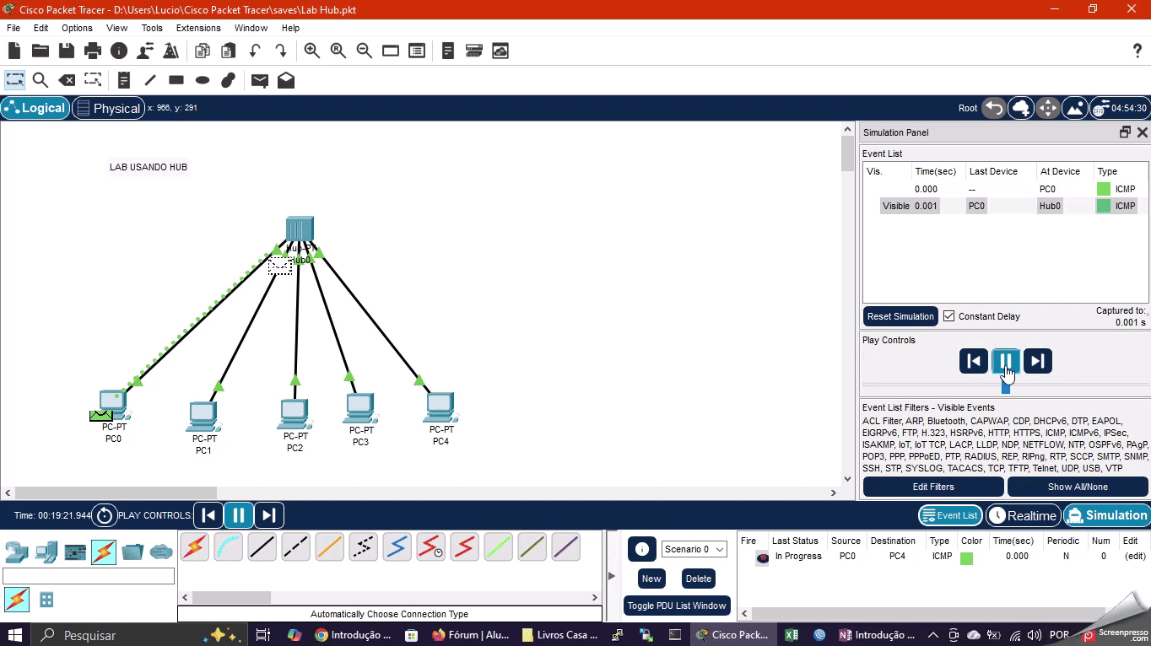This screenshot has height=646, width=1151.
Task: Pick the Draw Line tool
Action: (150, 81)
